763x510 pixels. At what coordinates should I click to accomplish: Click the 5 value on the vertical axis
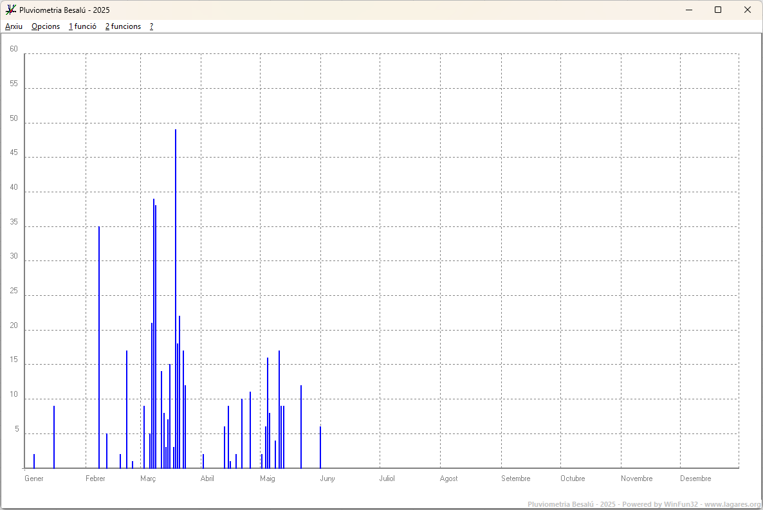17,429
